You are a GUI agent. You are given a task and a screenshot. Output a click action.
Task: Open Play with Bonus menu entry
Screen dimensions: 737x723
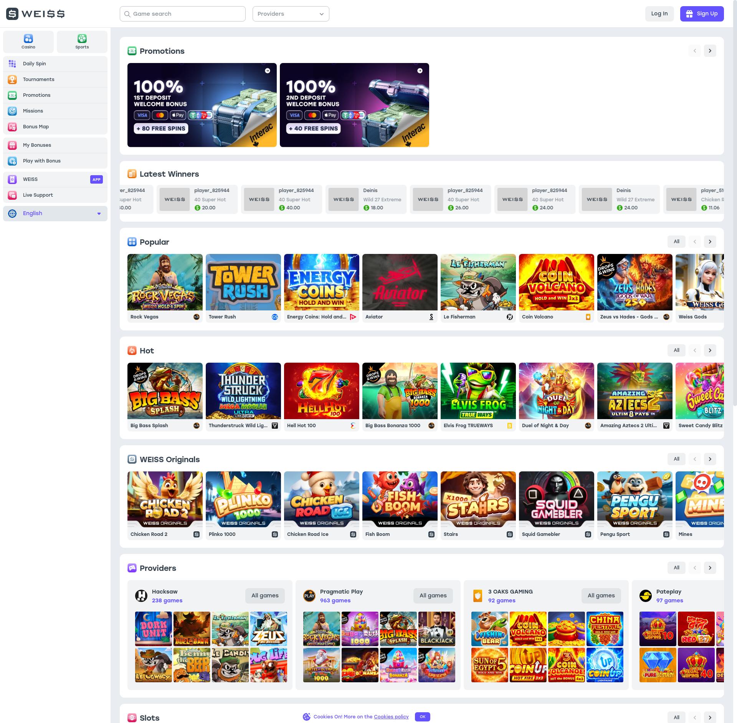tap(41, 161)
